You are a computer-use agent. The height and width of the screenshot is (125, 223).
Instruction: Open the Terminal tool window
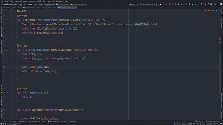click(x=33, y=122)
